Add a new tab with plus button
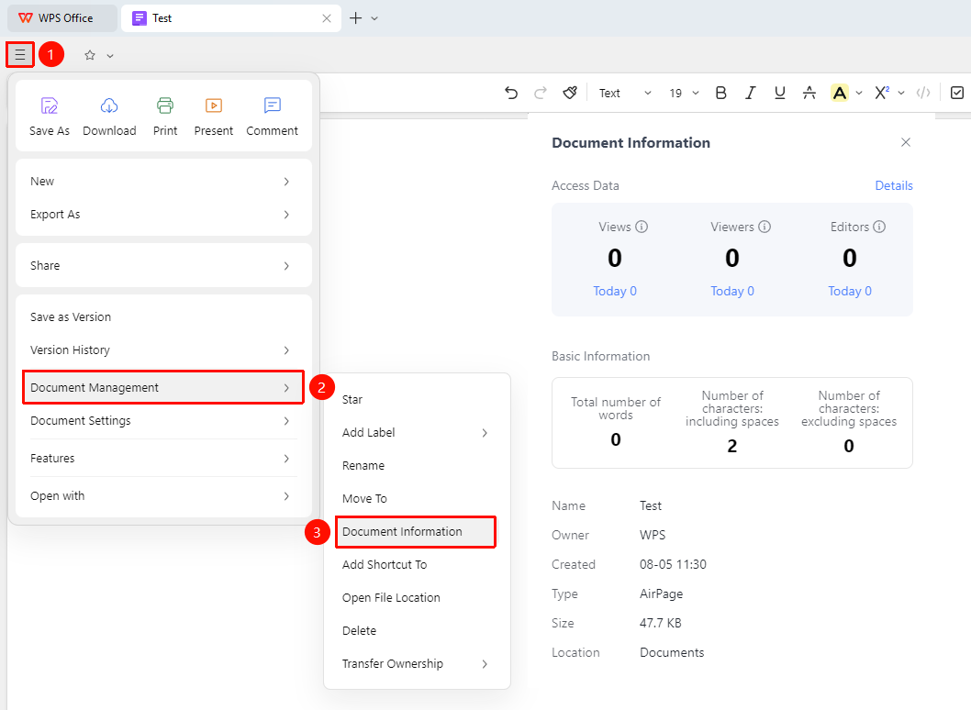 [355, 18]
